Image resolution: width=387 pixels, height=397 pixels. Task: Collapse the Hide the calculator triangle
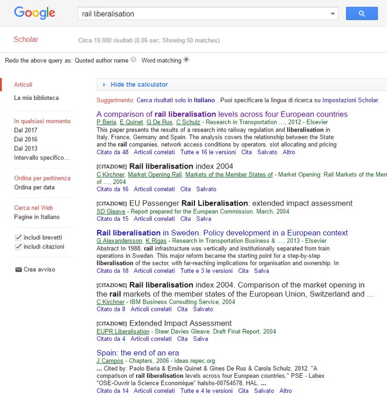click(x=104, y=85)
